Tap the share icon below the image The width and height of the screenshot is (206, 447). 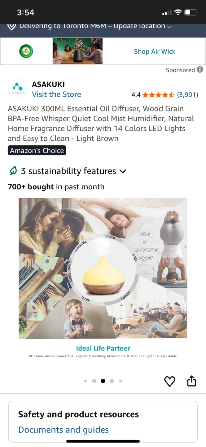click(x=192, y=381)
